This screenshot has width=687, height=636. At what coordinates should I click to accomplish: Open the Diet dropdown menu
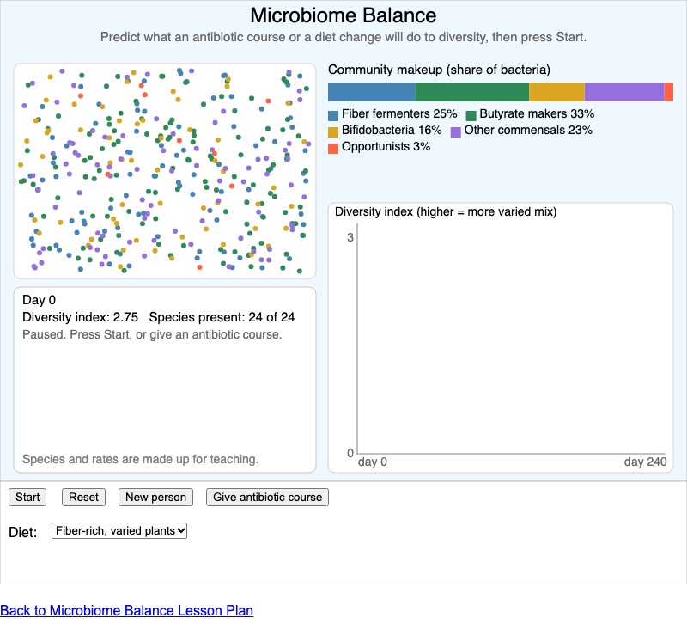(x=119, y=531)
